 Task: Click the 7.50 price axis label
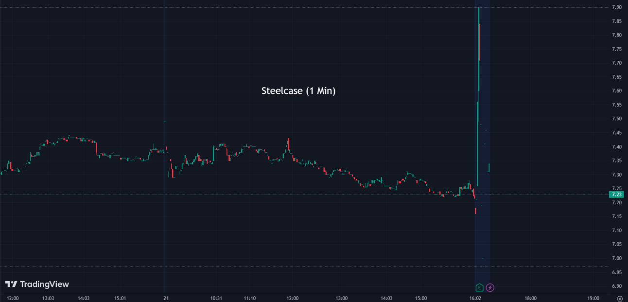[616, 119]
